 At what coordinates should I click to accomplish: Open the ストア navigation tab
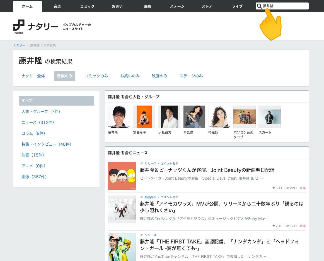207,6
